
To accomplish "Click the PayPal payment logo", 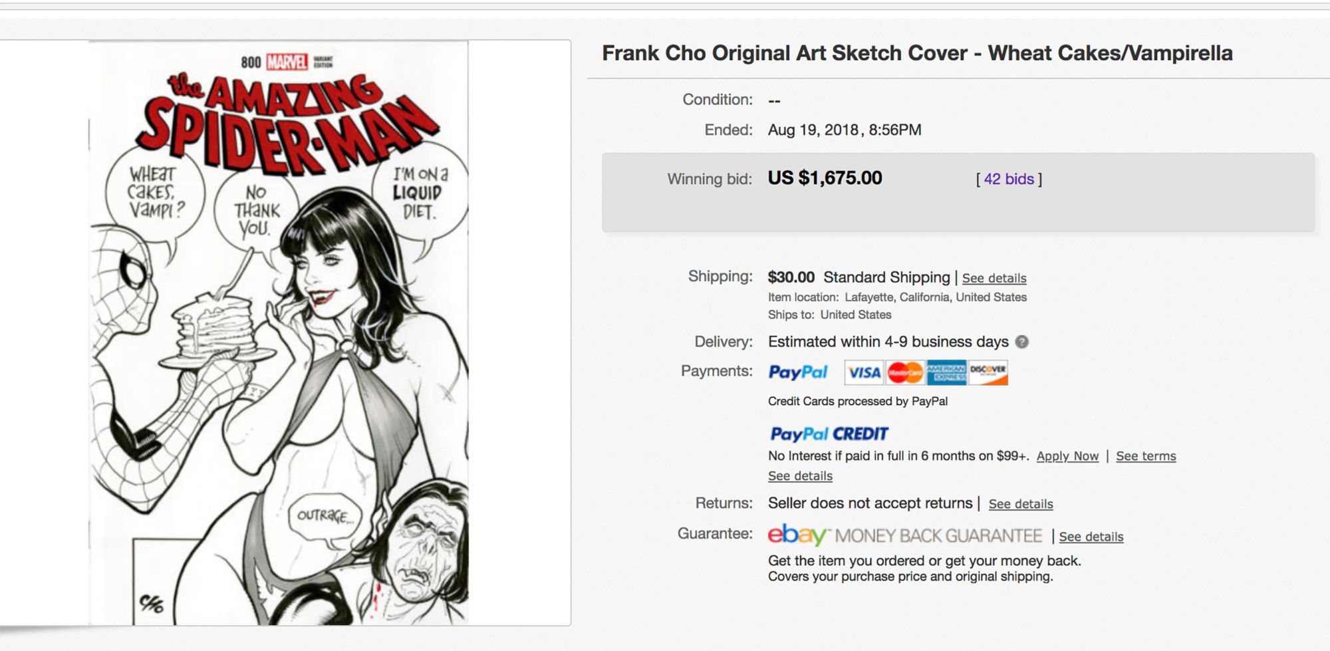I will coord(797,372).
